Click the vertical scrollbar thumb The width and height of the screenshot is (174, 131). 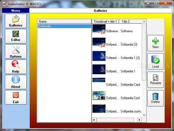[x=144, y=52]
